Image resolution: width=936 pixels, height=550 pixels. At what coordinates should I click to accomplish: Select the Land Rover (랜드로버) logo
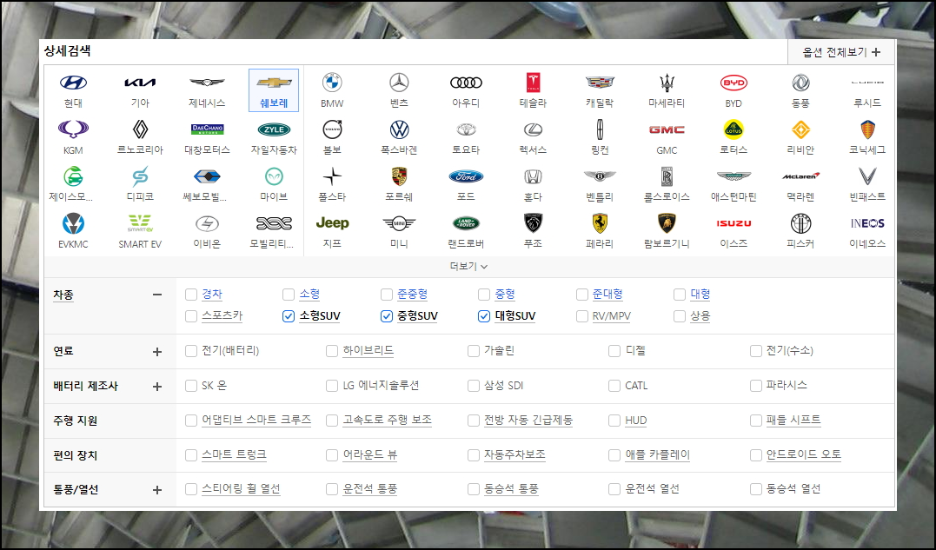(x=466, y=223)
